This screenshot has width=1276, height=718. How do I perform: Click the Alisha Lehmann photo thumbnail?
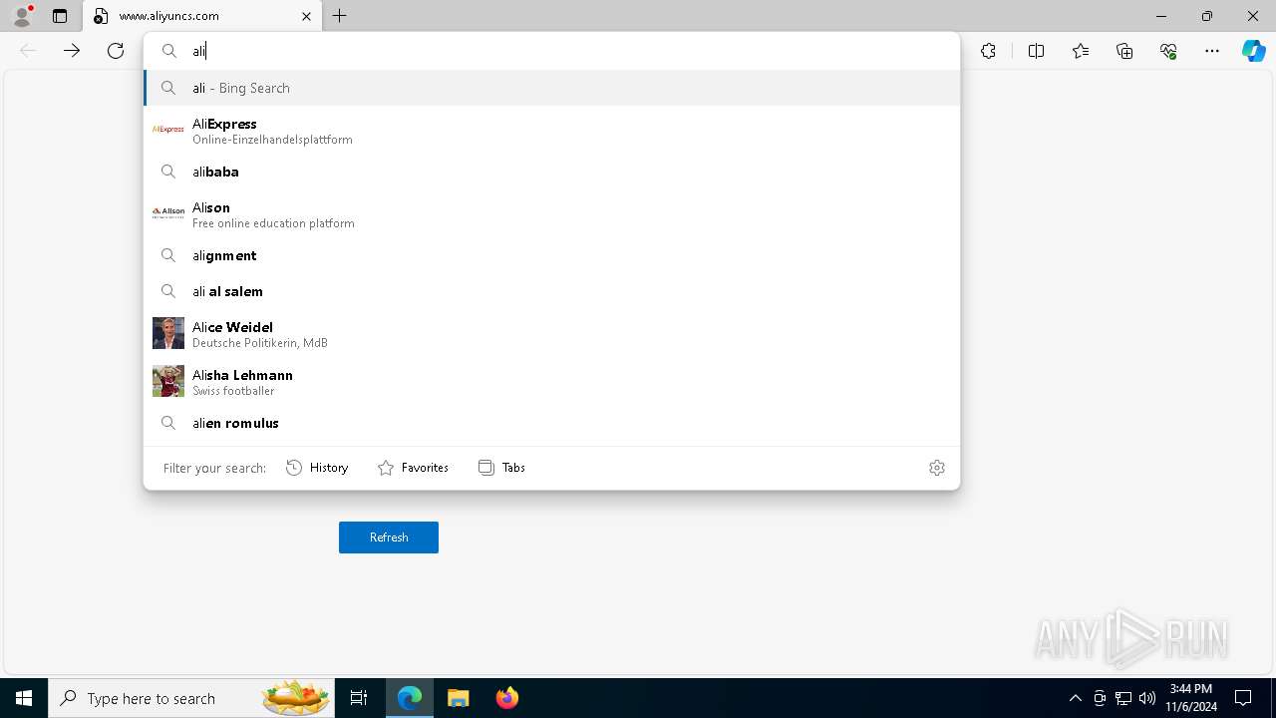pyautogui.click(x=168, y=381)
